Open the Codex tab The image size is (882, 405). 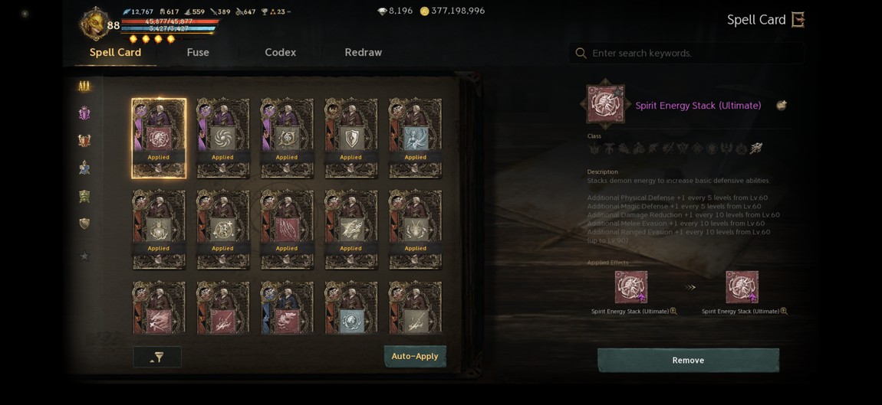280,52
